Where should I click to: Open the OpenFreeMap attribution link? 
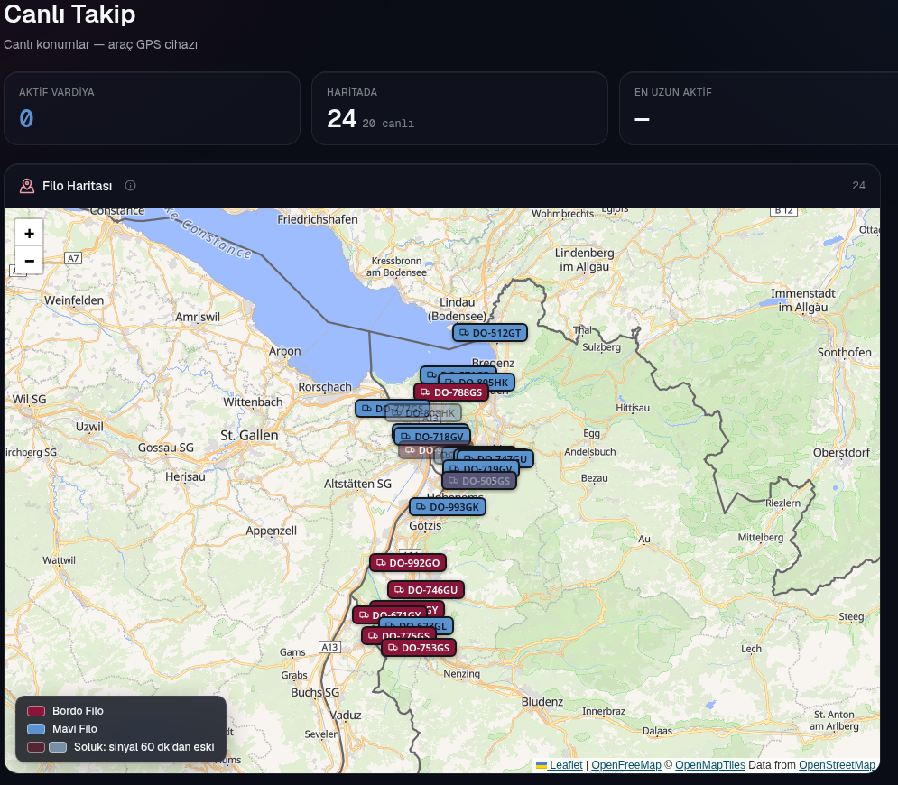pyautogui.click(x=626, y=765)
